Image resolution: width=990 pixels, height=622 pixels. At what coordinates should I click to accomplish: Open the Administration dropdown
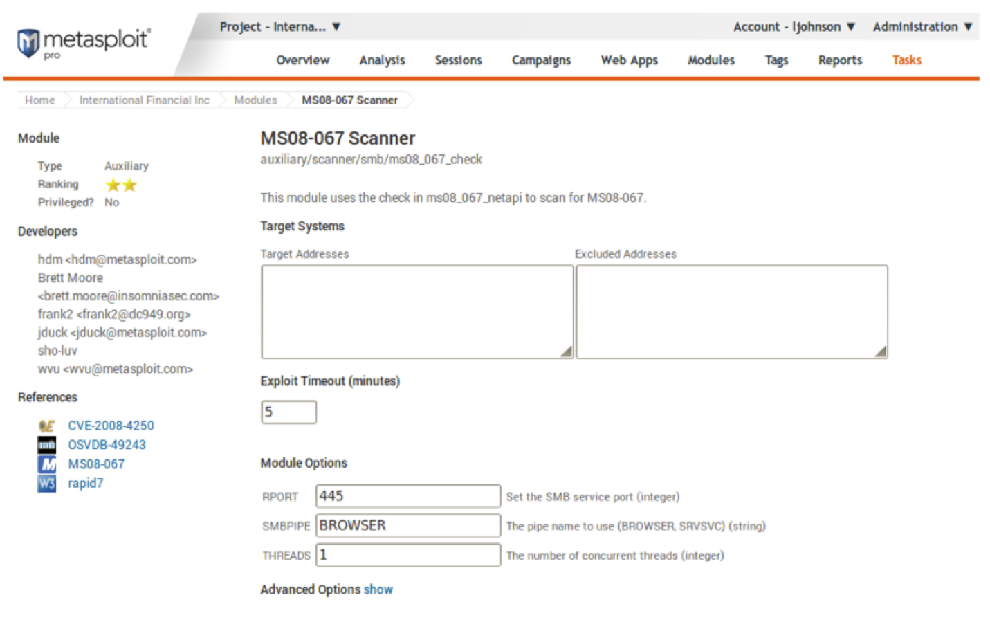coord(922,27)
